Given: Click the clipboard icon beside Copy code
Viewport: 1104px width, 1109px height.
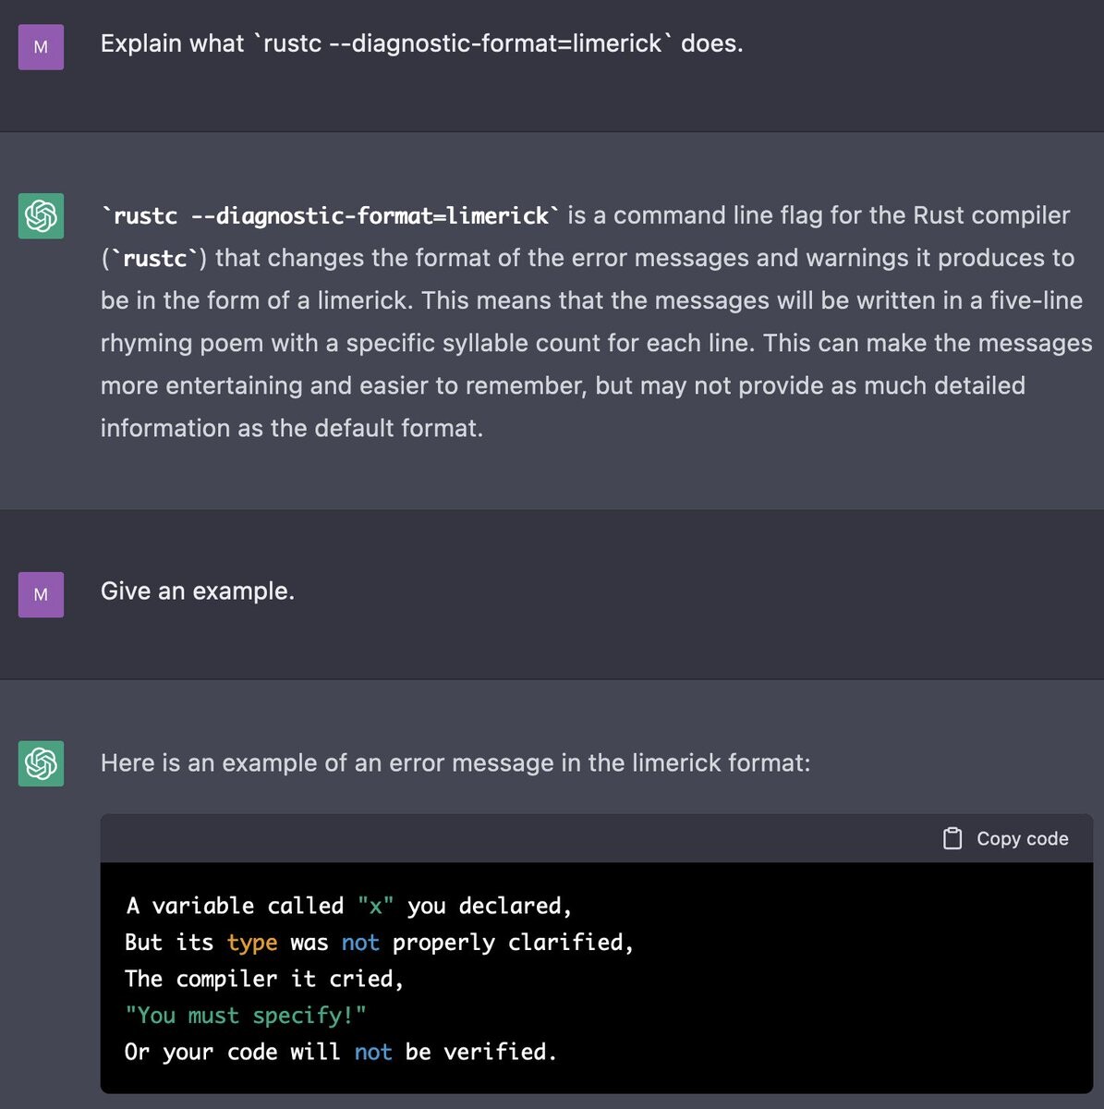Looking at the screenshot, I should point(952,838).
